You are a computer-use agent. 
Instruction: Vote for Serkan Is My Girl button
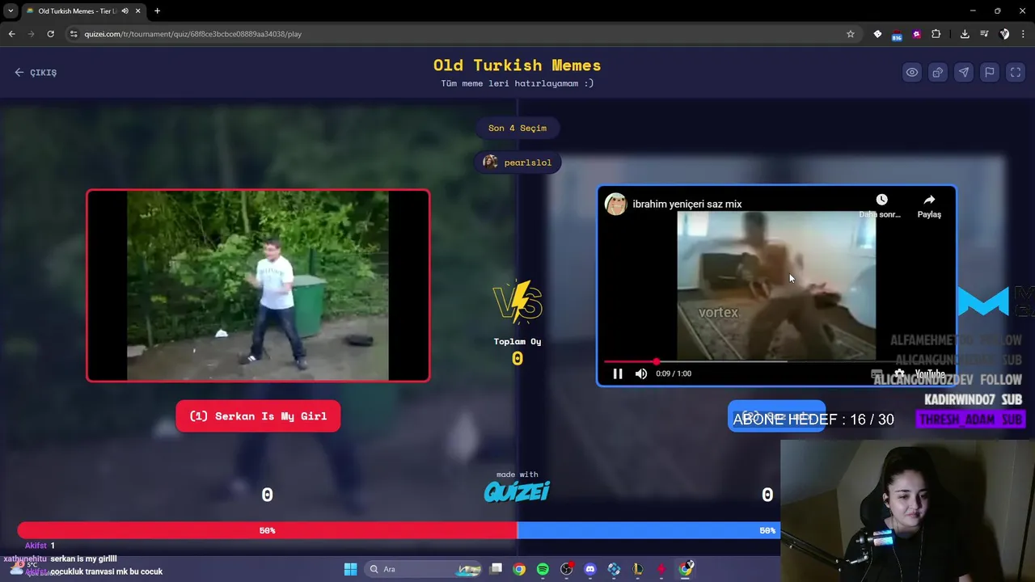pyautogui.click(x=258, y=416)
